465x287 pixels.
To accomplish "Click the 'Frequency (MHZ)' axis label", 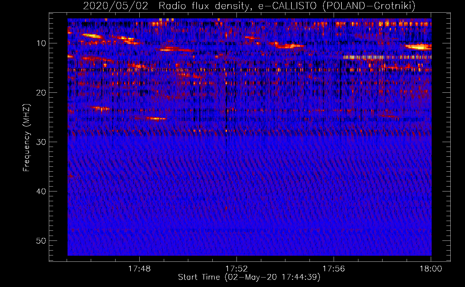I will [26, 138].
